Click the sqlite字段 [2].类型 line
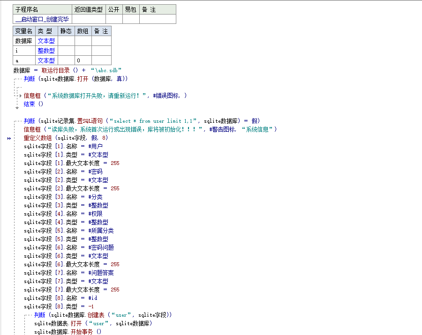The width and height of the screenshot is (422, 335). pos(66,180)
